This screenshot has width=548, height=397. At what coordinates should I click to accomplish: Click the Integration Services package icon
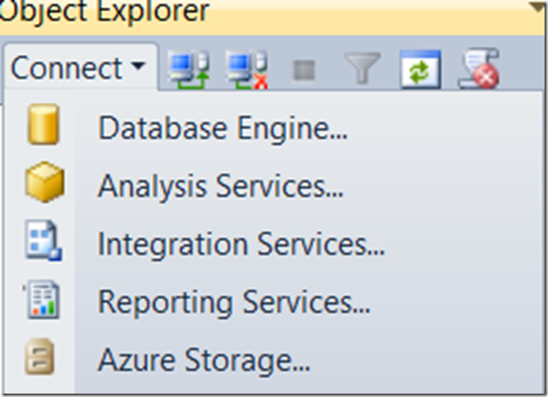tap(43, 245)
